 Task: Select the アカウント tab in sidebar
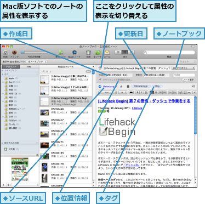pyautogui.click(x=10, y=67)
